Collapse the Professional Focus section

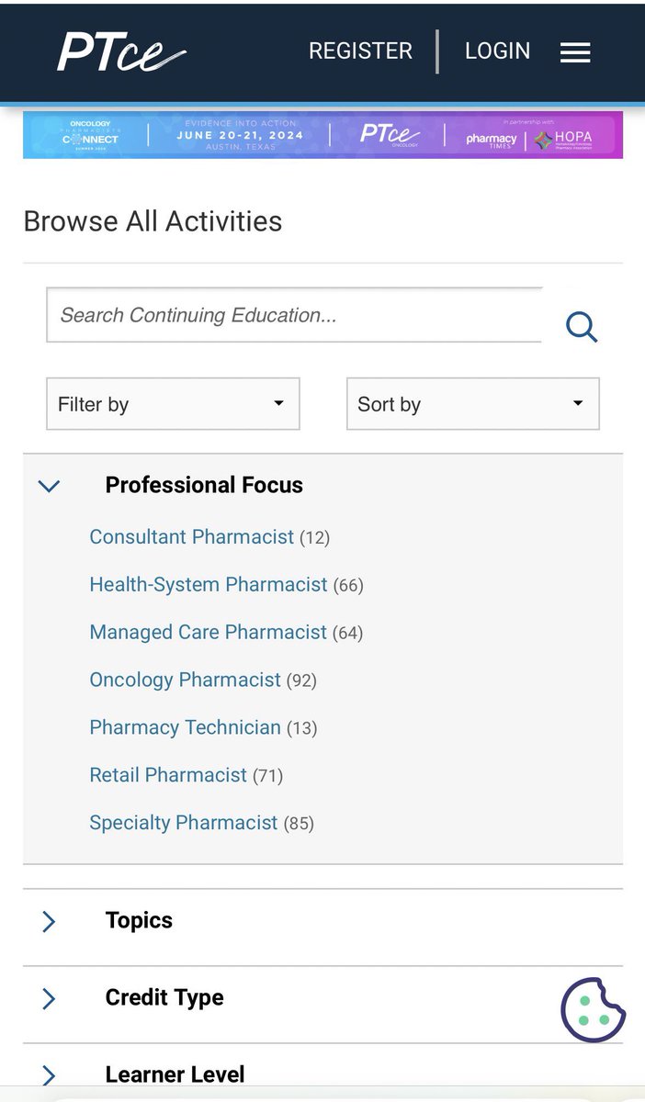click(50, 485)
